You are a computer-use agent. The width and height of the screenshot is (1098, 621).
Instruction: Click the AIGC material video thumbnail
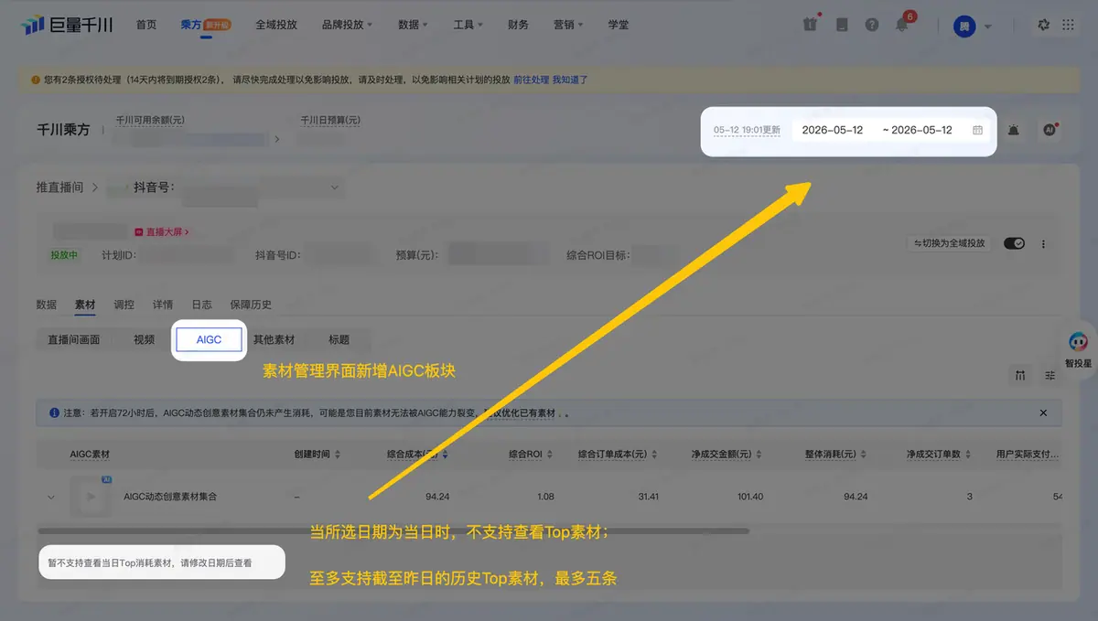tap(91, 497)
